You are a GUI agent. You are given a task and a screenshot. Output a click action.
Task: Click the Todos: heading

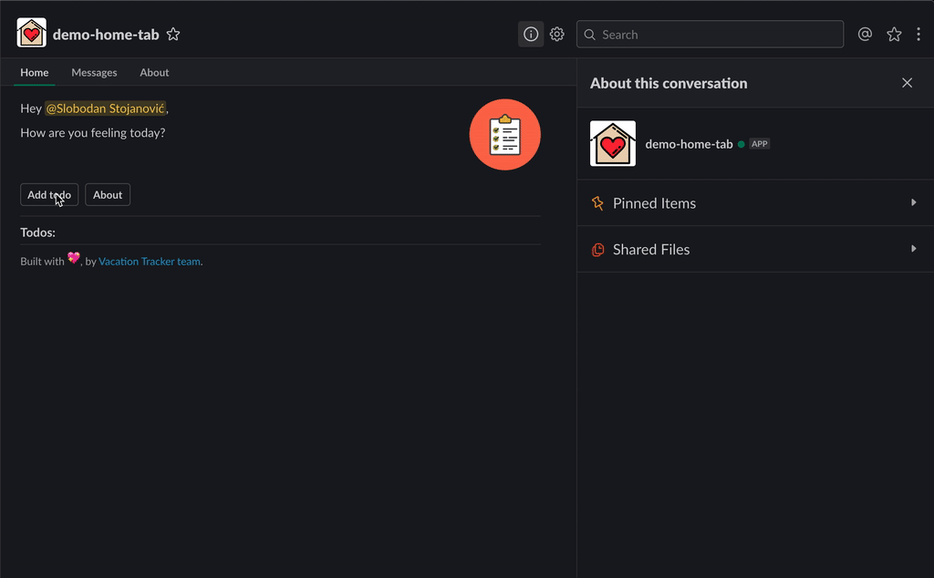point(37,232)
